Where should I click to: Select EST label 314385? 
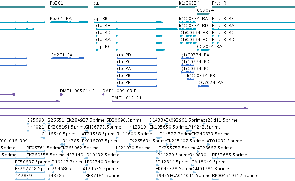tap(71, 141)
